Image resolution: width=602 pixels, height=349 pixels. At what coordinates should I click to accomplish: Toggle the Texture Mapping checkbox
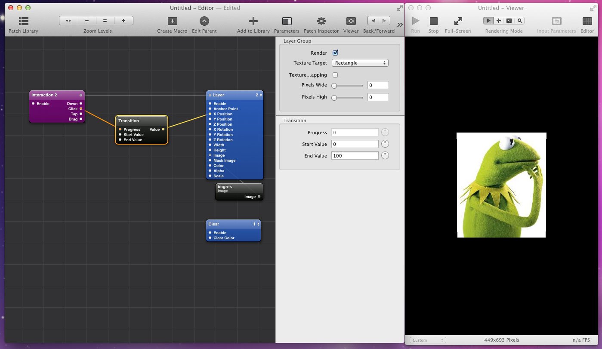[x=335, y=75]
